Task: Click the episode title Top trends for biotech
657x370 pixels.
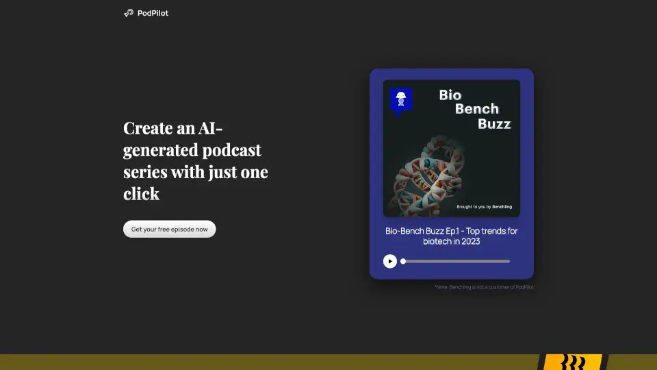Action: tap(451, 236)
